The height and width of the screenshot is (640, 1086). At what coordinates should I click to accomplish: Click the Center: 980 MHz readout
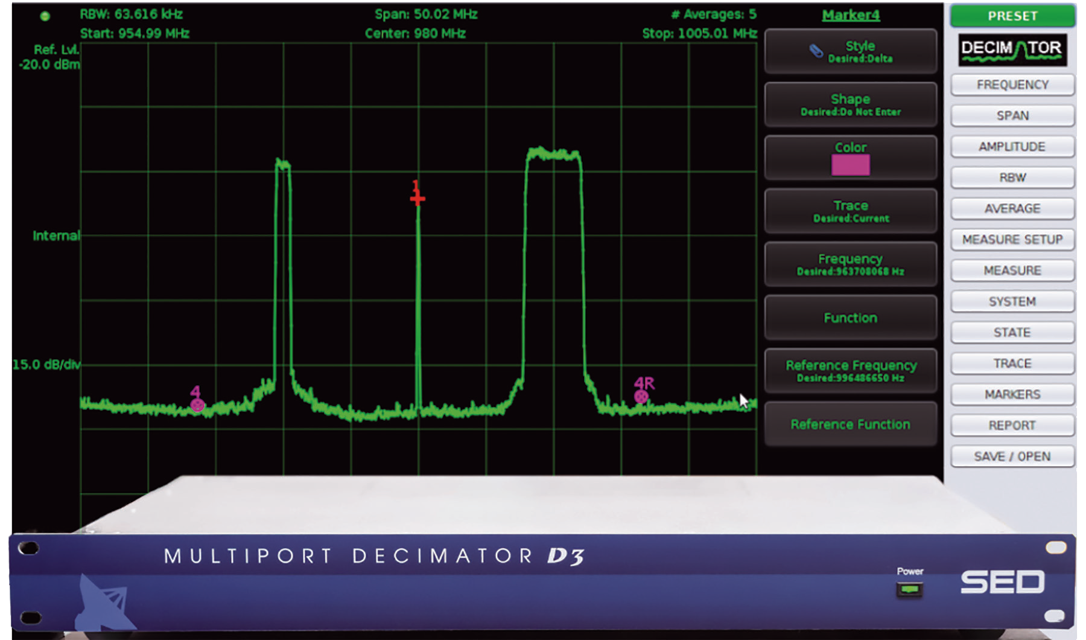pyautogui.click(x=415, y=33)
